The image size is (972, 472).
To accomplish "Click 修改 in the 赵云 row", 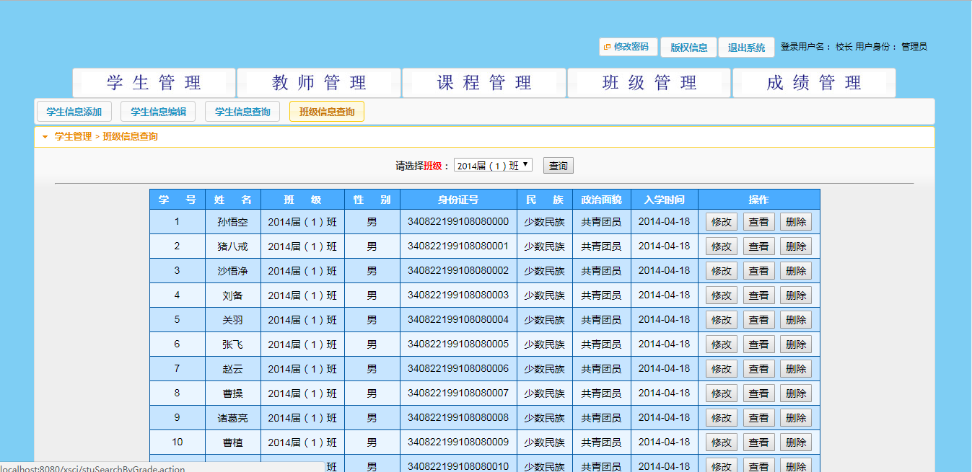I will point(722,369).
